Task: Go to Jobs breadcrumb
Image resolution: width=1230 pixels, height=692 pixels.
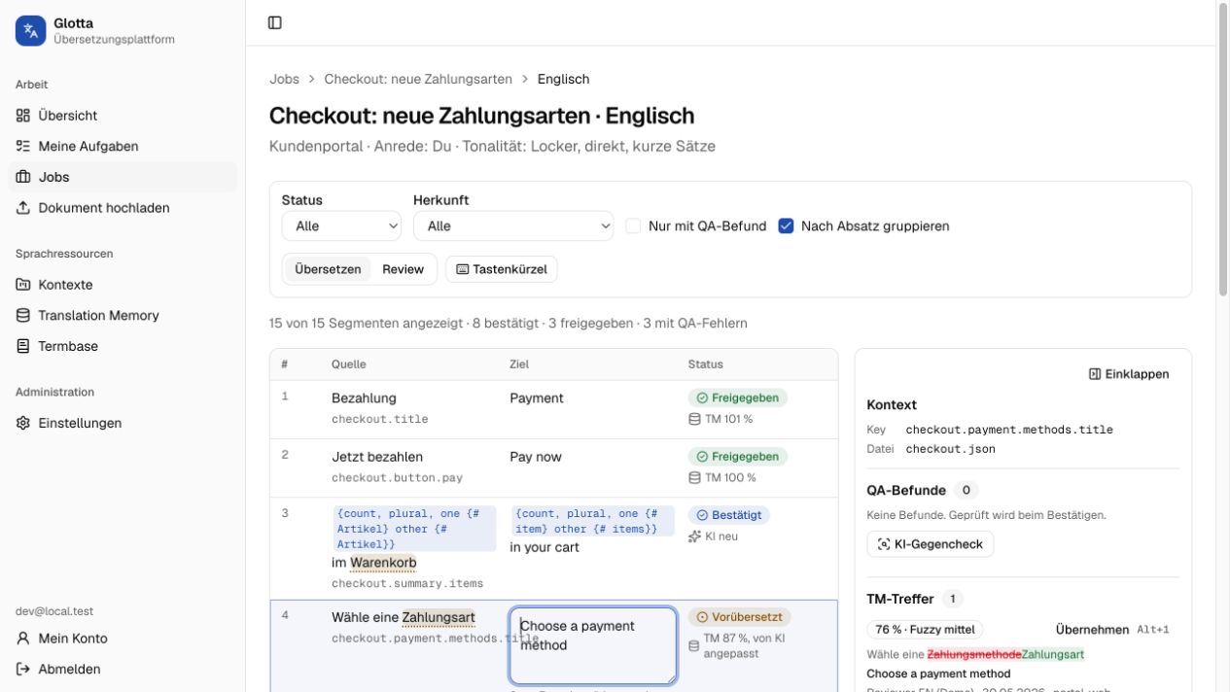Action: point(284,79)
